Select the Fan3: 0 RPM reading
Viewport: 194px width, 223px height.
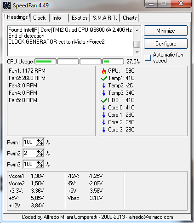click(23, 86)
